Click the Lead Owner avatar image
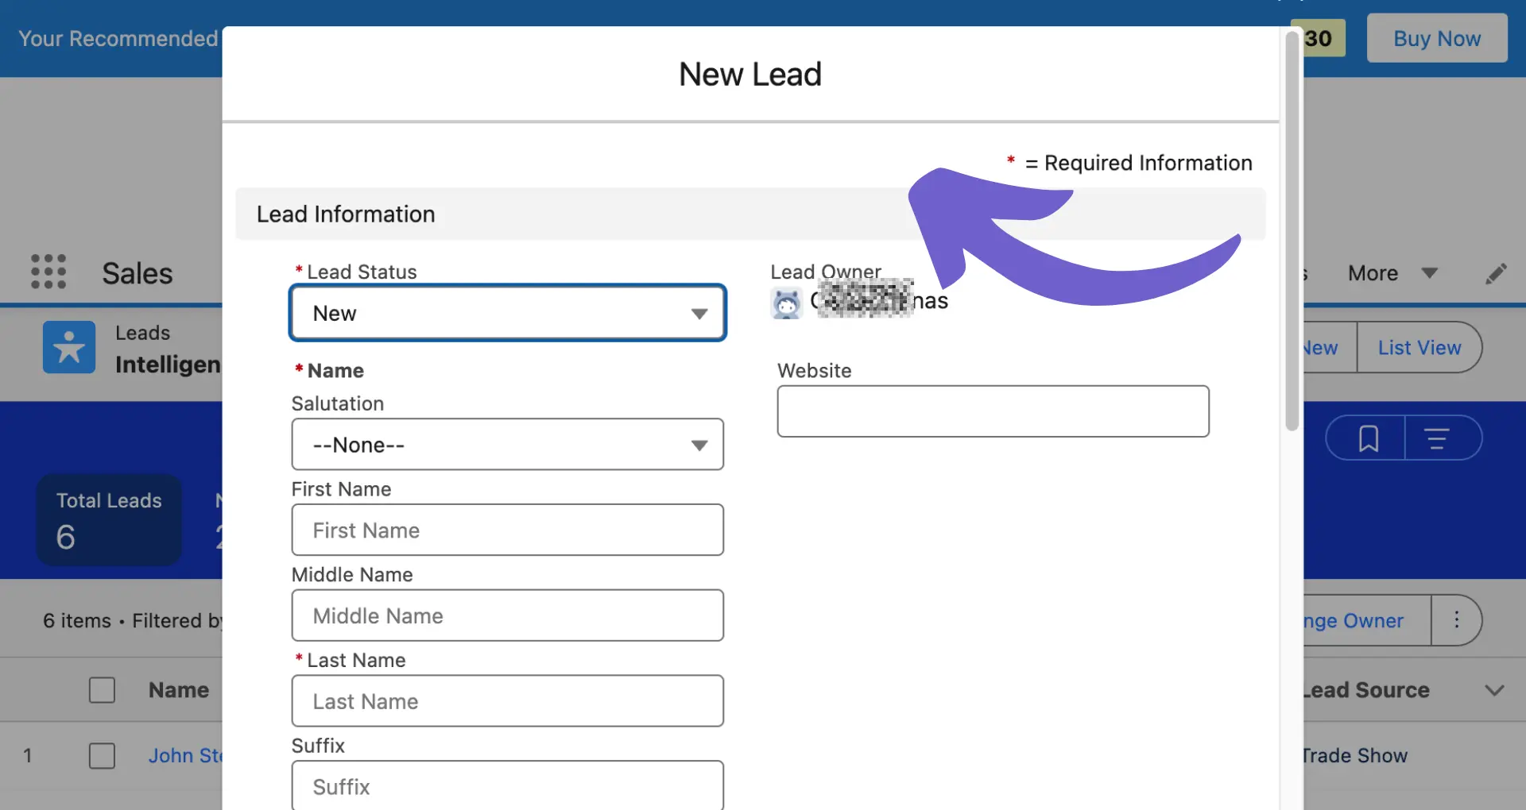This screenshot has width=1526, height=810. pyautogui.click(x=787, y=303)
